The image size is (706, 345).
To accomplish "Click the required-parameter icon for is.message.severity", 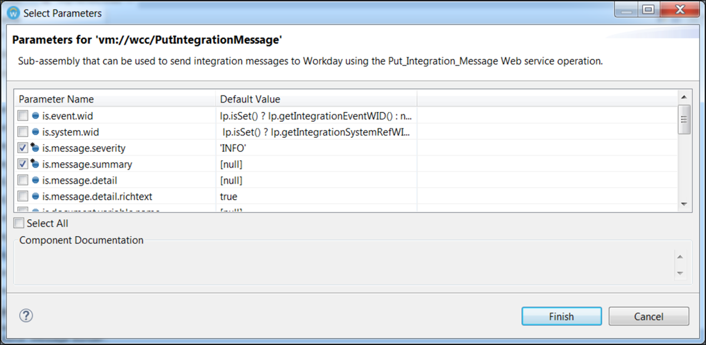I will (x=35, y=148).
